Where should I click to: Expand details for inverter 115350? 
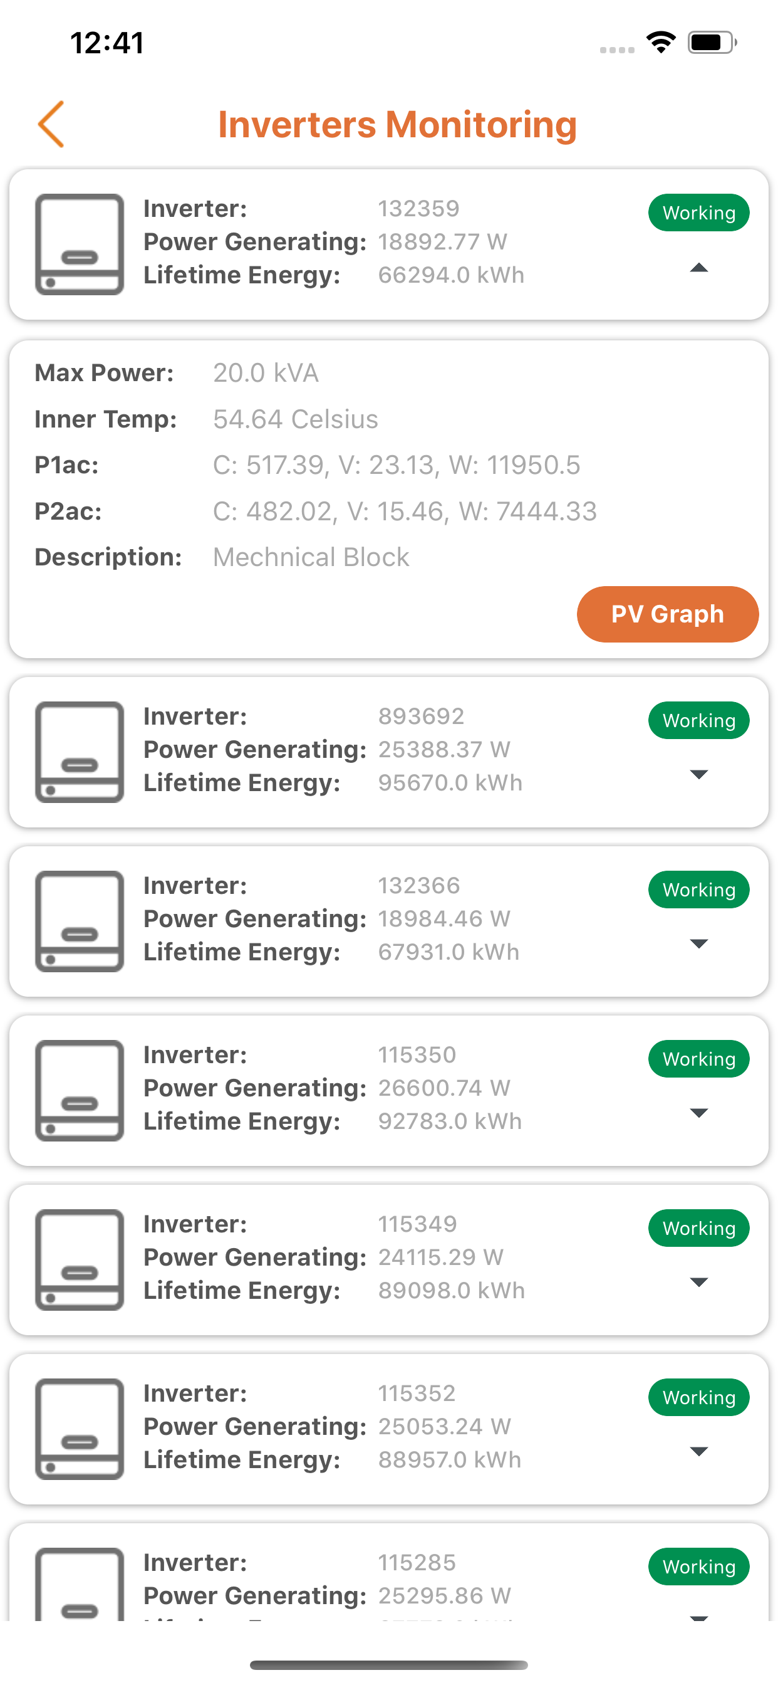point(699,1113)
